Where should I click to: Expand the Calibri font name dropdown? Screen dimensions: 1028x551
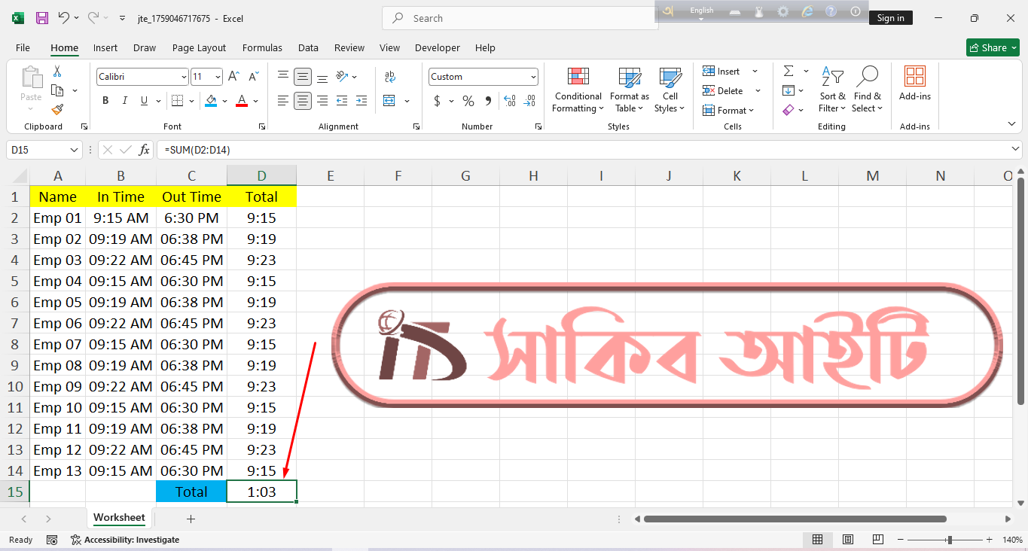[x=184, y=77]
